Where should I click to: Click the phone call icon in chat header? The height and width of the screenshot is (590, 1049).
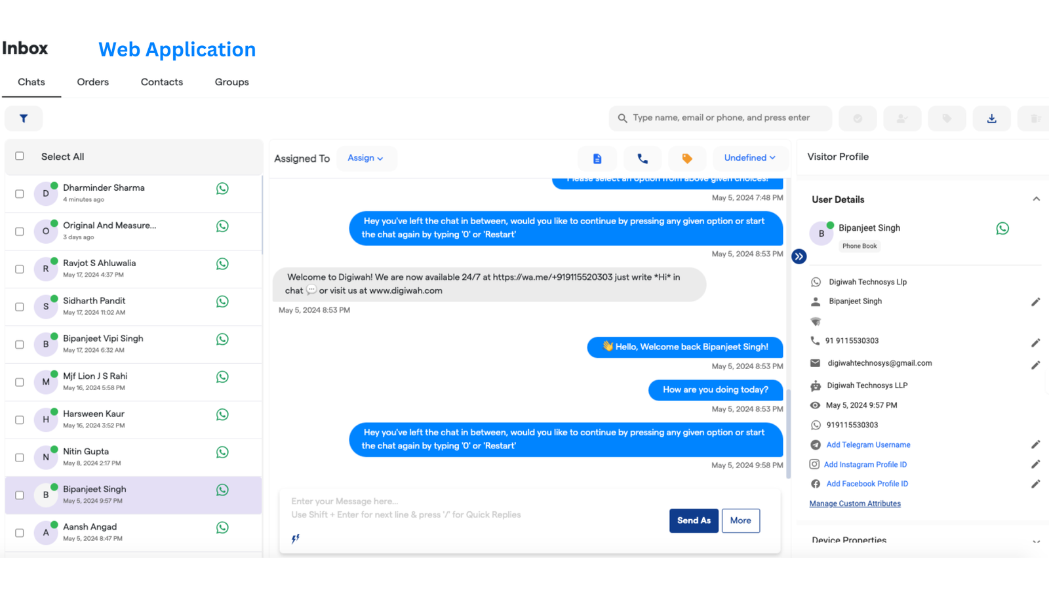click(x=642, y=159)
